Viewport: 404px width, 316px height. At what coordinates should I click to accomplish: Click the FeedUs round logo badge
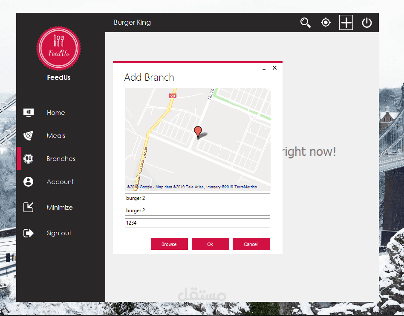pyautogui.click(x=59, y=48)
